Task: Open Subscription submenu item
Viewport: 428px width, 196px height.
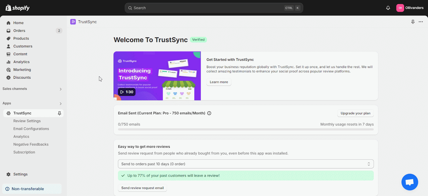Action: pos(24,152)
